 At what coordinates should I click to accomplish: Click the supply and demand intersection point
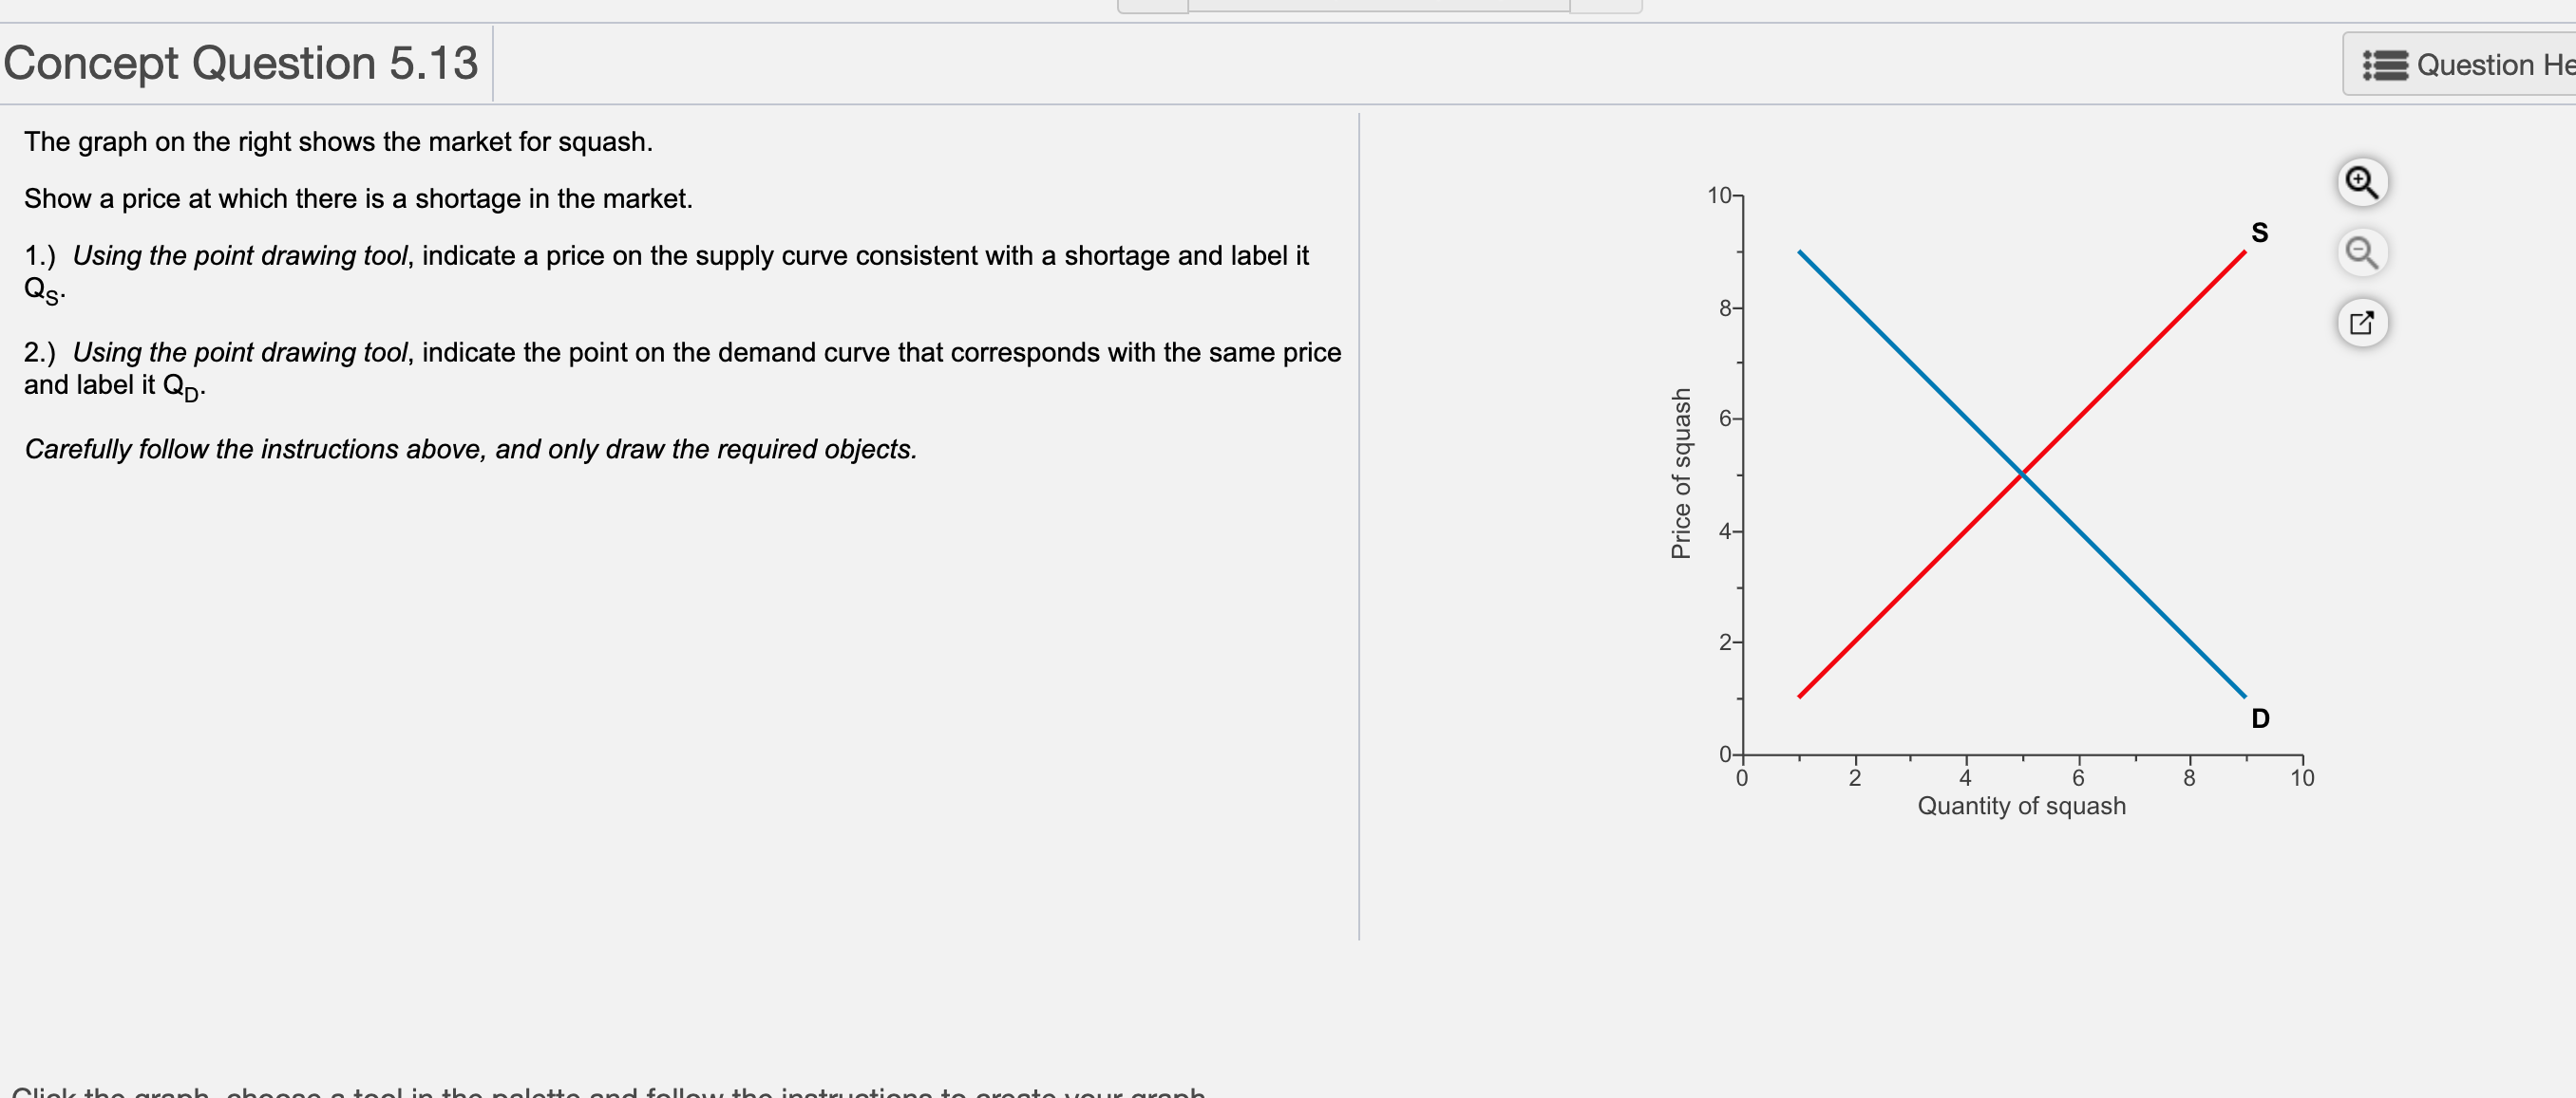click(2022, 474)
